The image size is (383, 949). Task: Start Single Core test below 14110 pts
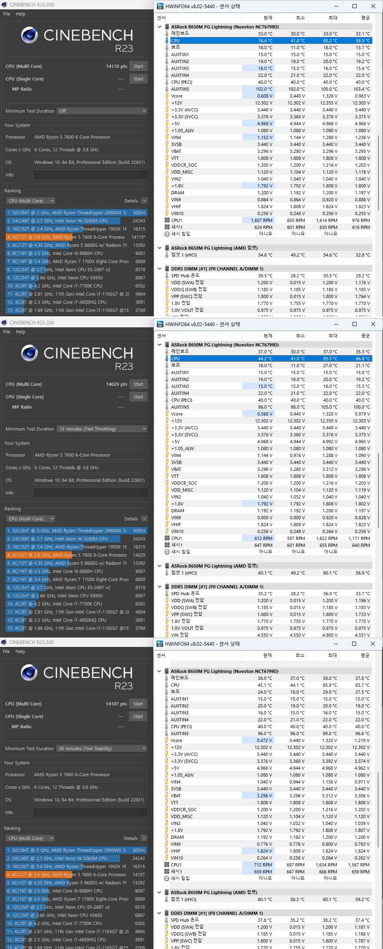[x=138, y=79]
